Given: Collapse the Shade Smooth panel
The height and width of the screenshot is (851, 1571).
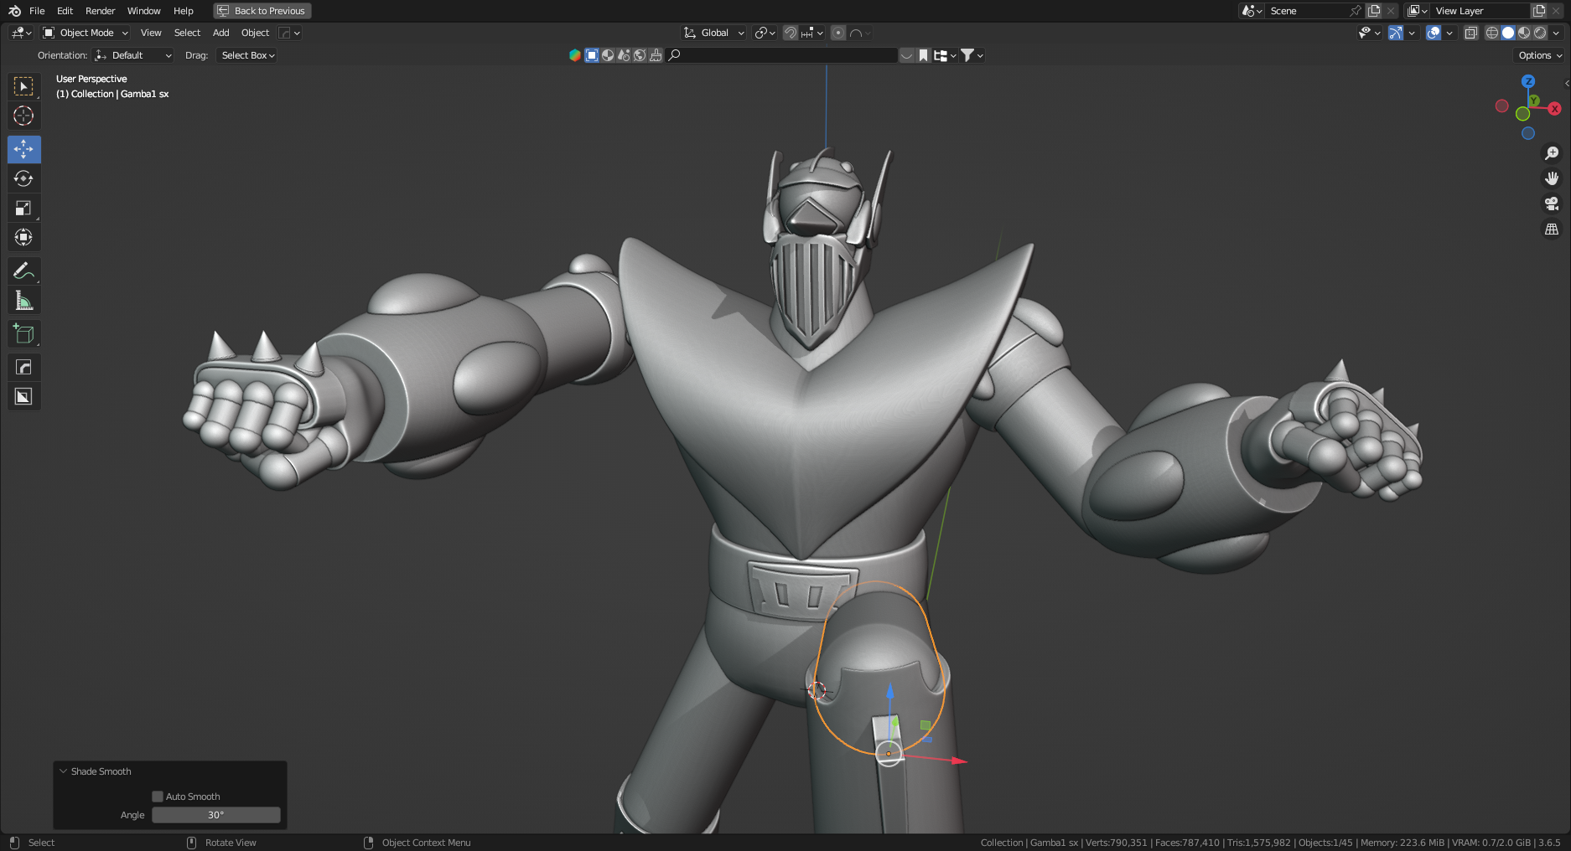Looking at the screenshot, I should coord(64,771).
